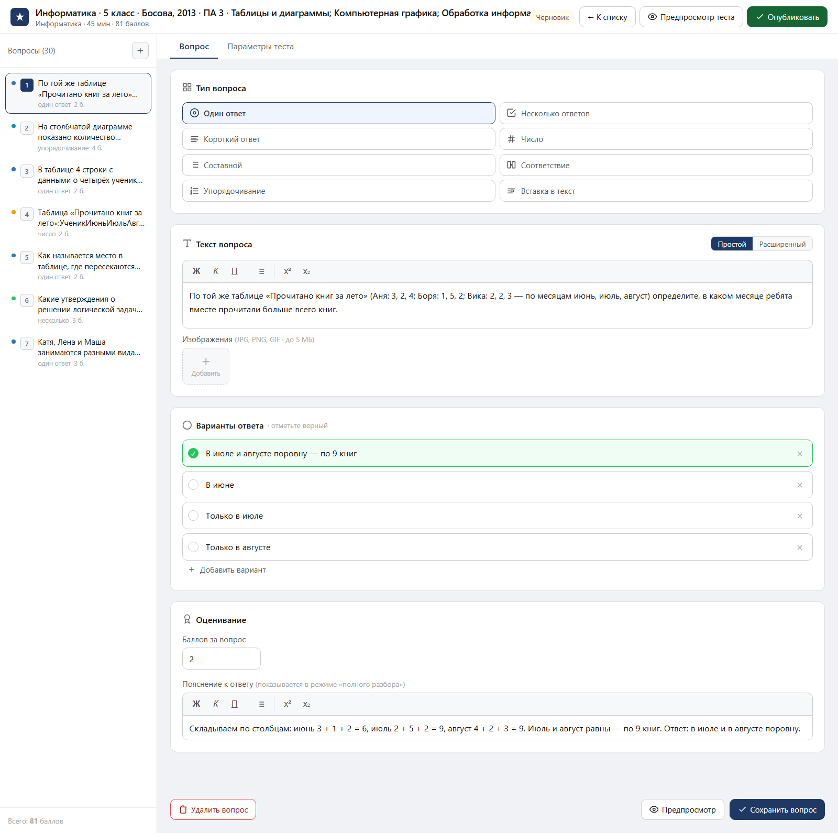The width and height of the screenshot is (838, 833).
Task: Apply italic in the question text toolbar
Action: tap(216, 271)
